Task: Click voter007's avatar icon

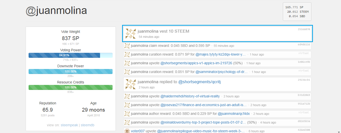Action: pyautogui.click(x=127, y=131)
